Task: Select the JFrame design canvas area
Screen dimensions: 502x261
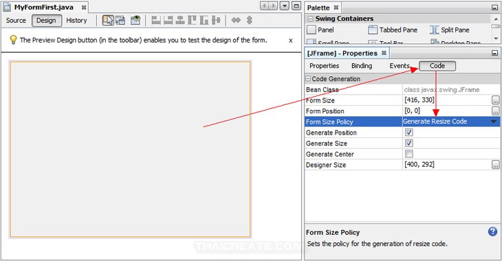Action: (x=130, y=149)
